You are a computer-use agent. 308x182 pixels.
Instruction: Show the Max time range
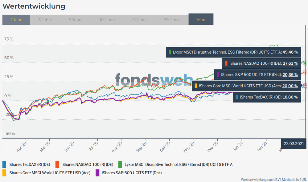(x=201, y=20)
